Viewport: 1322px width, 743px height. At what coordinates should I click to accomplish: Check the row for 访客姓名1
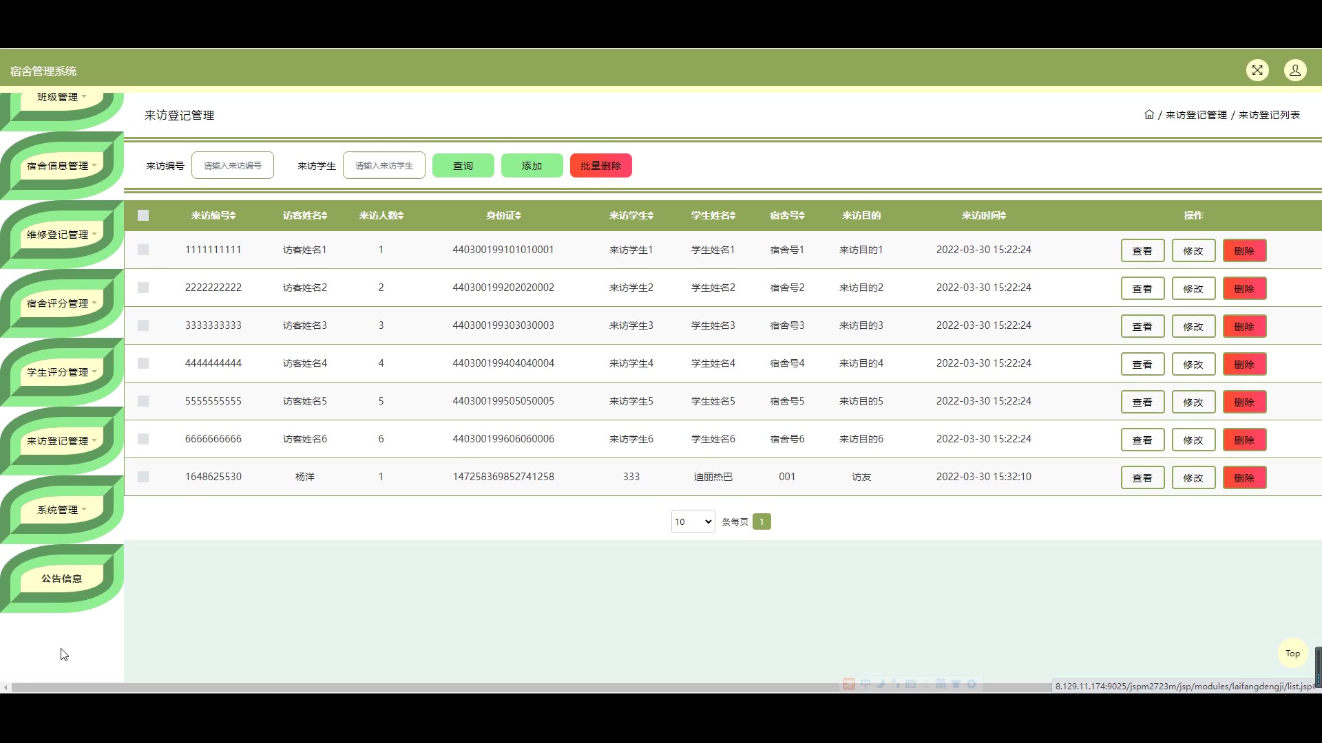coord(143,250)
